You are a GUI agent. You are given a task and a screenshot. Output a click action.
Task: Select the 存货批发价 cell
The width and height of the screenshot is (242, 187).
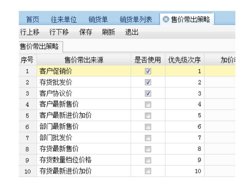coord(84,82)
